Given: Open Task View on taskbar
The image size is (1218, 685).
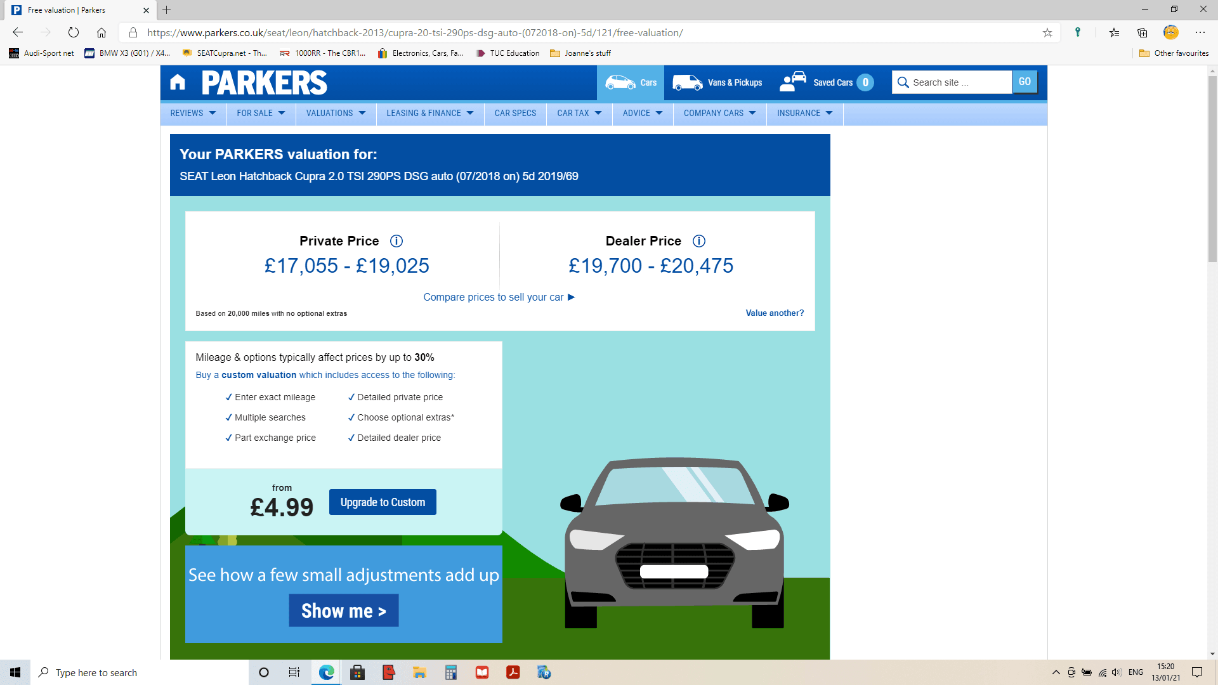Looking at the screenshot, I should coord(294,672).
